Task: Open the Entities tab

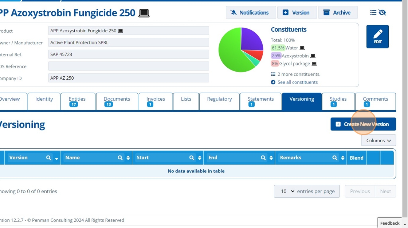Action: 78,101
